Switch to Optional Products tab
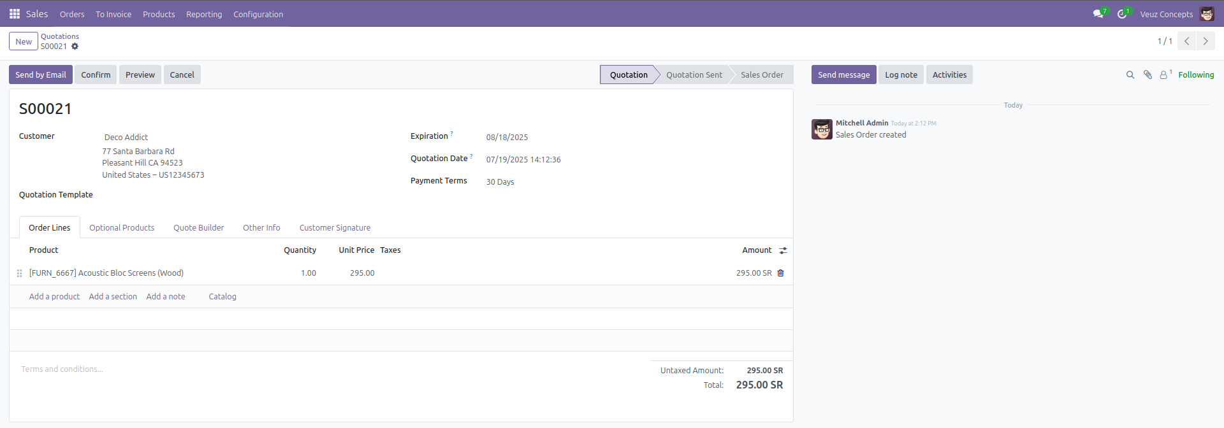Screen dimensions: 1224x428 pyautogui.click(x=122, y=228)
